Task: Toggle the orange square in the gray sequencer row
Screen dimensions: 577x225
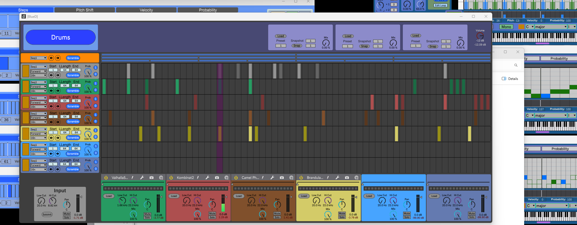Action: 26,71
